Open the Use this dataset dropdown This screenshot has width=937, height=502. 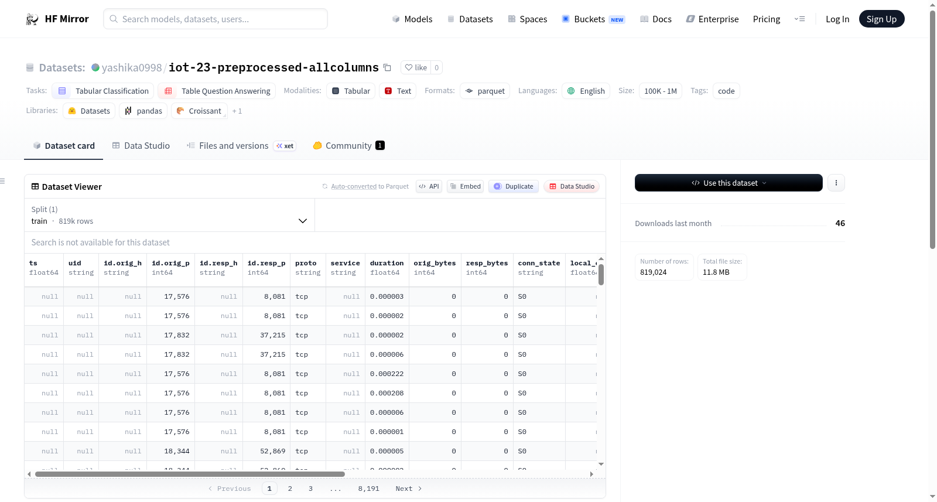point(729,183)
